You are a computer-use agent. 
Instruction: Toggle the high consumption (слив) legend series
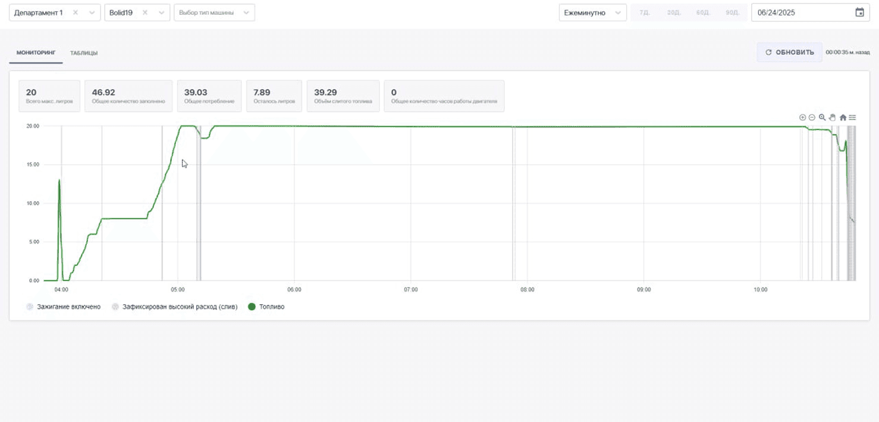tap(175, 307)
